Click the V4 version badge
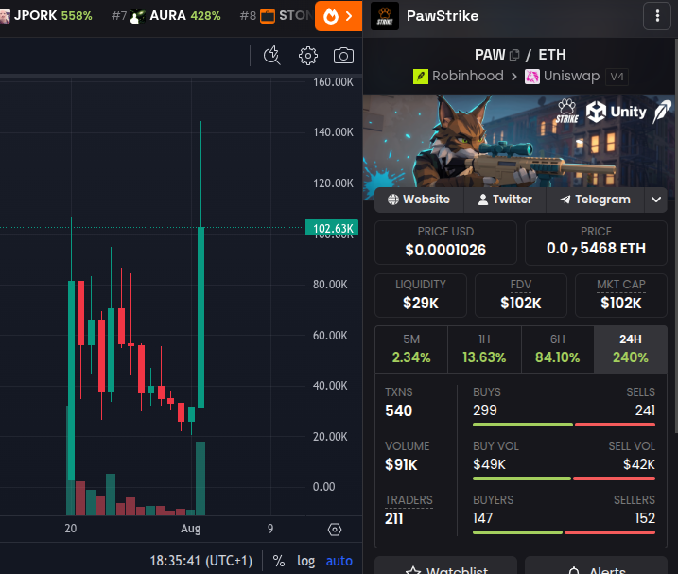 pyautogui.click(x=617, y=77)
